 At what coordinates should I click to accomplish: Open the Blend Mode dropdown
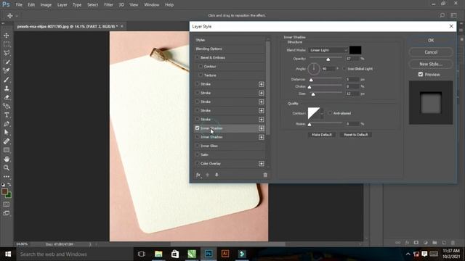(x=328, y=50)
